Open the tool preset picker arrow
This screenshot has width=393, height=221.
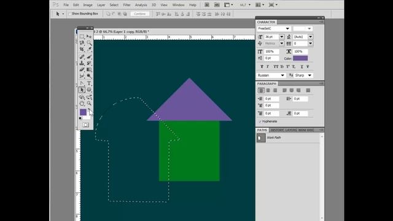[x=63, y=14]
